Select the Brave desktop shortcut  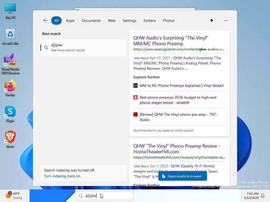pos(10,139)
